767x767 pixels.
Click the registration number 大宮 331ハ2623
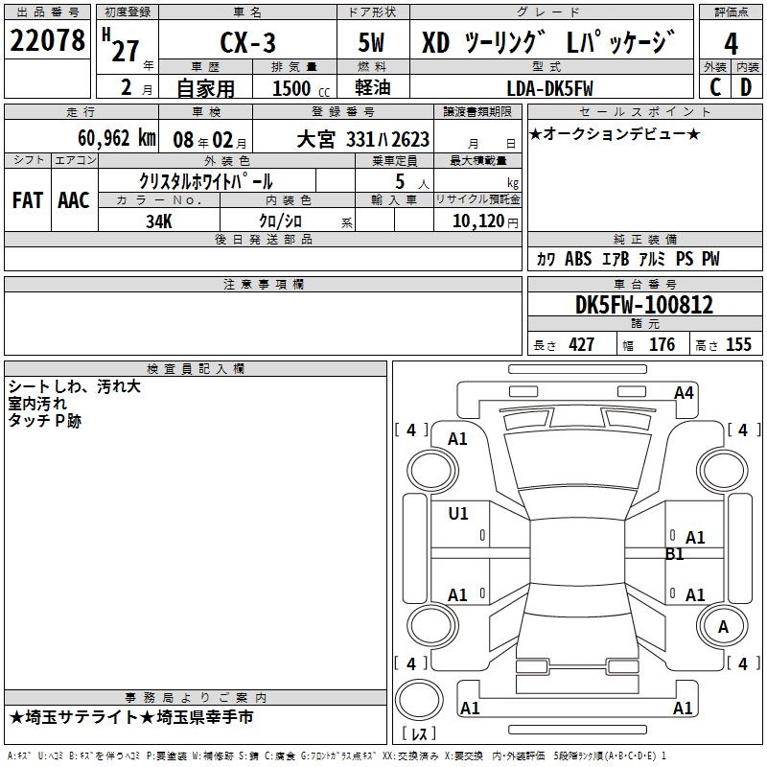363,139
